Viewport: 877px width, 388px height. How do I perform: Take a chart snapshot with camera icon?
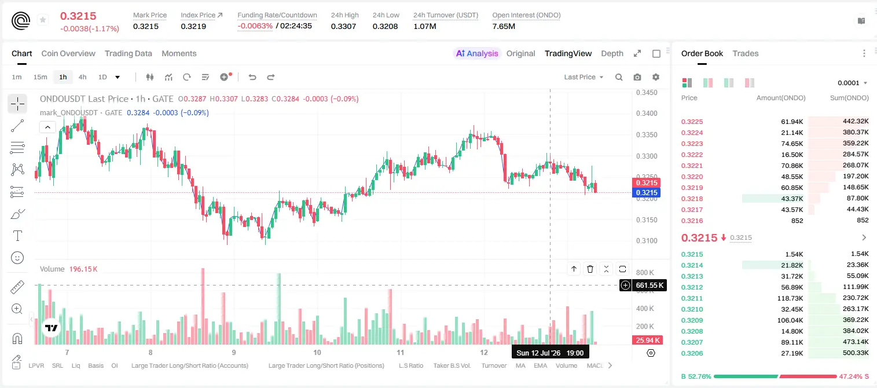point(637,77)
